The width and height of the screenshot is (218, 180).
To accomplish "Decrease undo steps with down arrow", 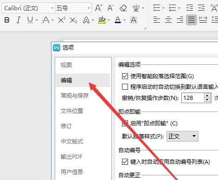I will (207, 100).
